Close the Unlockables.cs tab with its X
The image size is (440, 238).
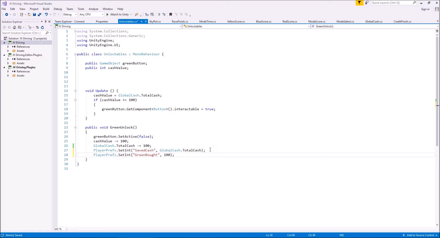coord(146,22)
